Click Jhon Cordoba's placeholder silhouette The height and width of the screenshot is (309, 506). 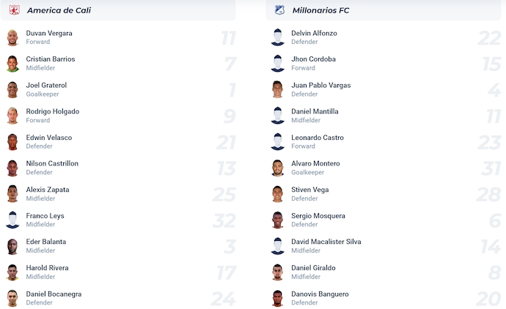pyautogui.click(x=278, y=64)
